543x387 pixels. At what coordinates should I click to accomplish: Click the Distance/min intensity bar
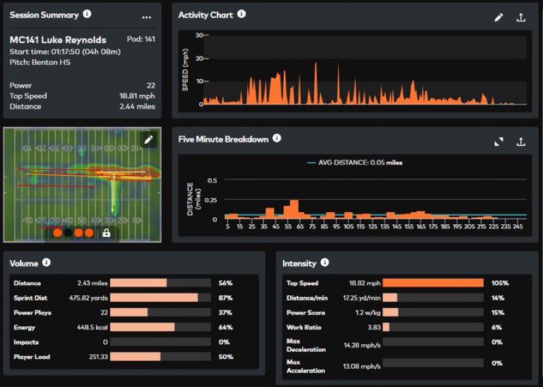point(433,297)
